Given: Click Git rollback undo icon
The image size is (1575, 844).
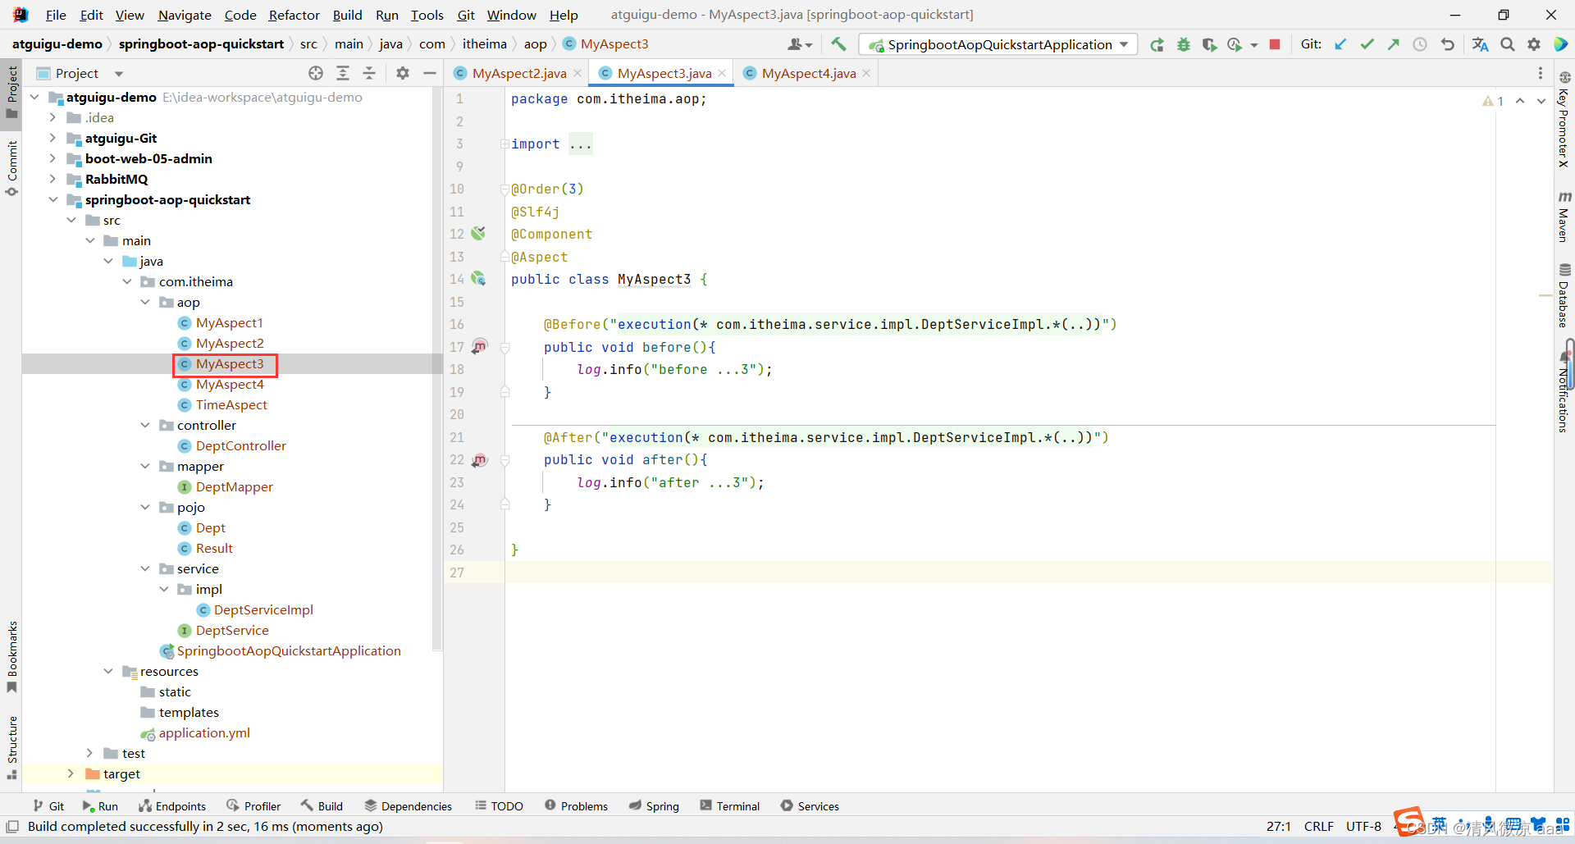Looking at the screenshot, I should (1448, 44).
